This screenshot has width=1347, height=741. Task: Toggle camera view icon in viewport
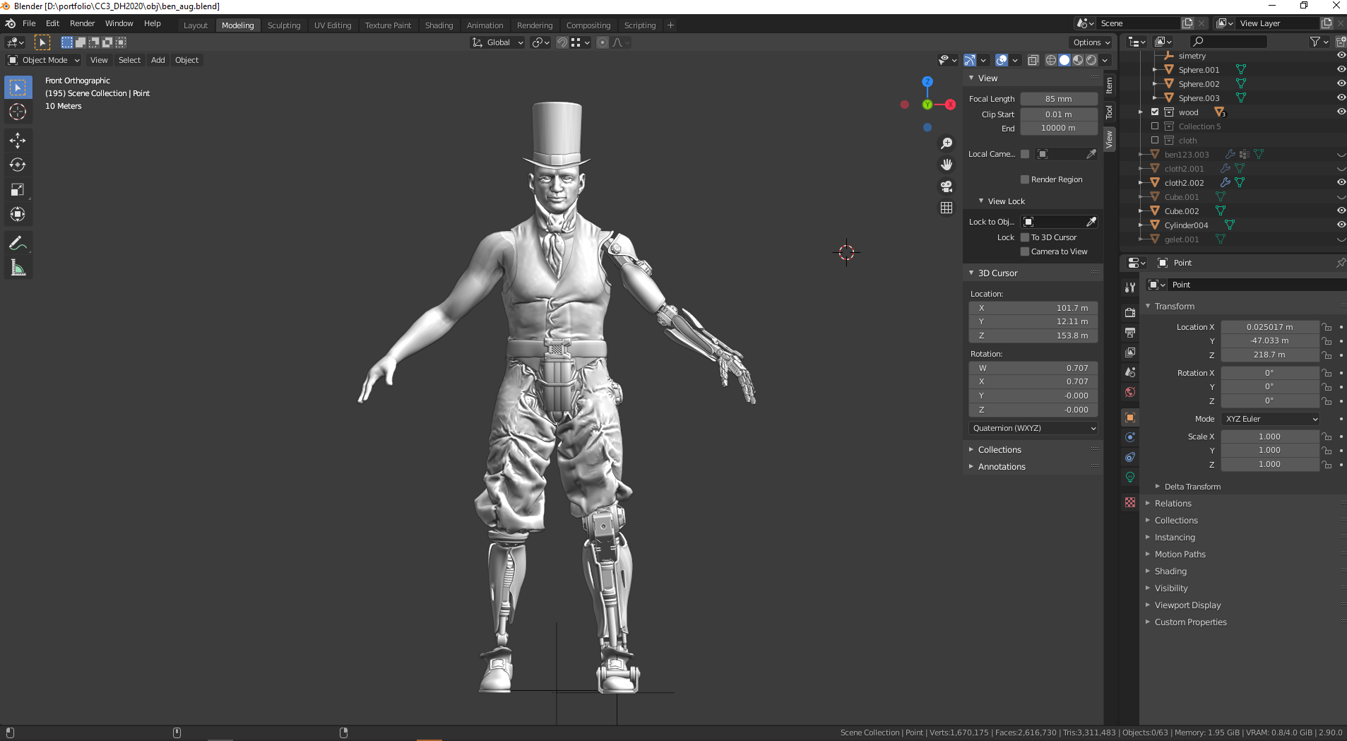tap(947, 186)
